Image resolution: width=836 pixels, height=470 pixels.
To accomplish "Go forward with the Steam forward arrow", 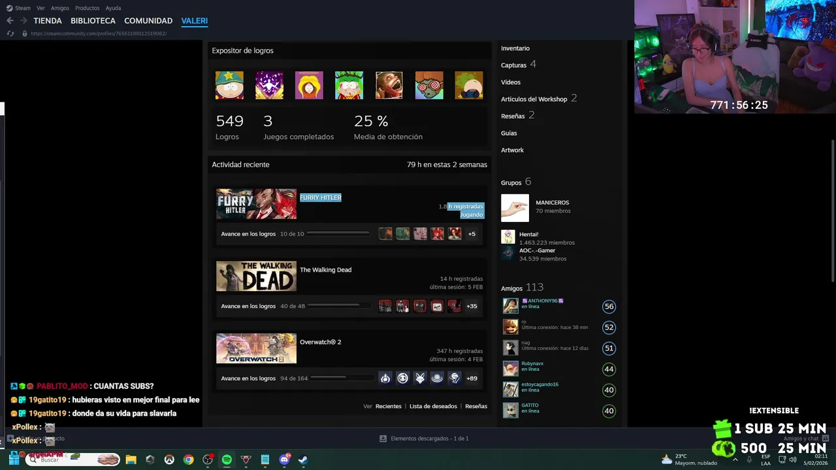I will (x=24, y=21).
